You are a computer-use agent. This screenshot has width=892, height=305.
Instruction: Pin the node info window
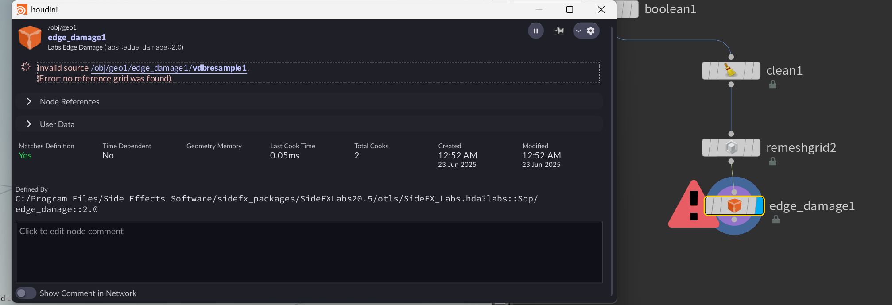click(559, 31)
